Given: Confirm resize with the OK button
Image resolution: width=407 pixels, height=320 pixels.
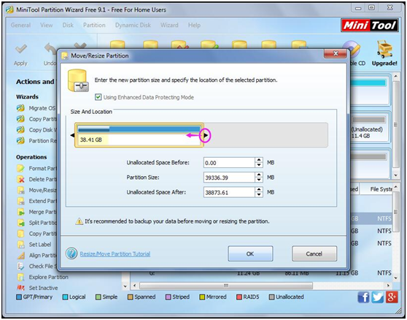Looking at the screenshot, I should pyautogui.click(x=250, y=254).
